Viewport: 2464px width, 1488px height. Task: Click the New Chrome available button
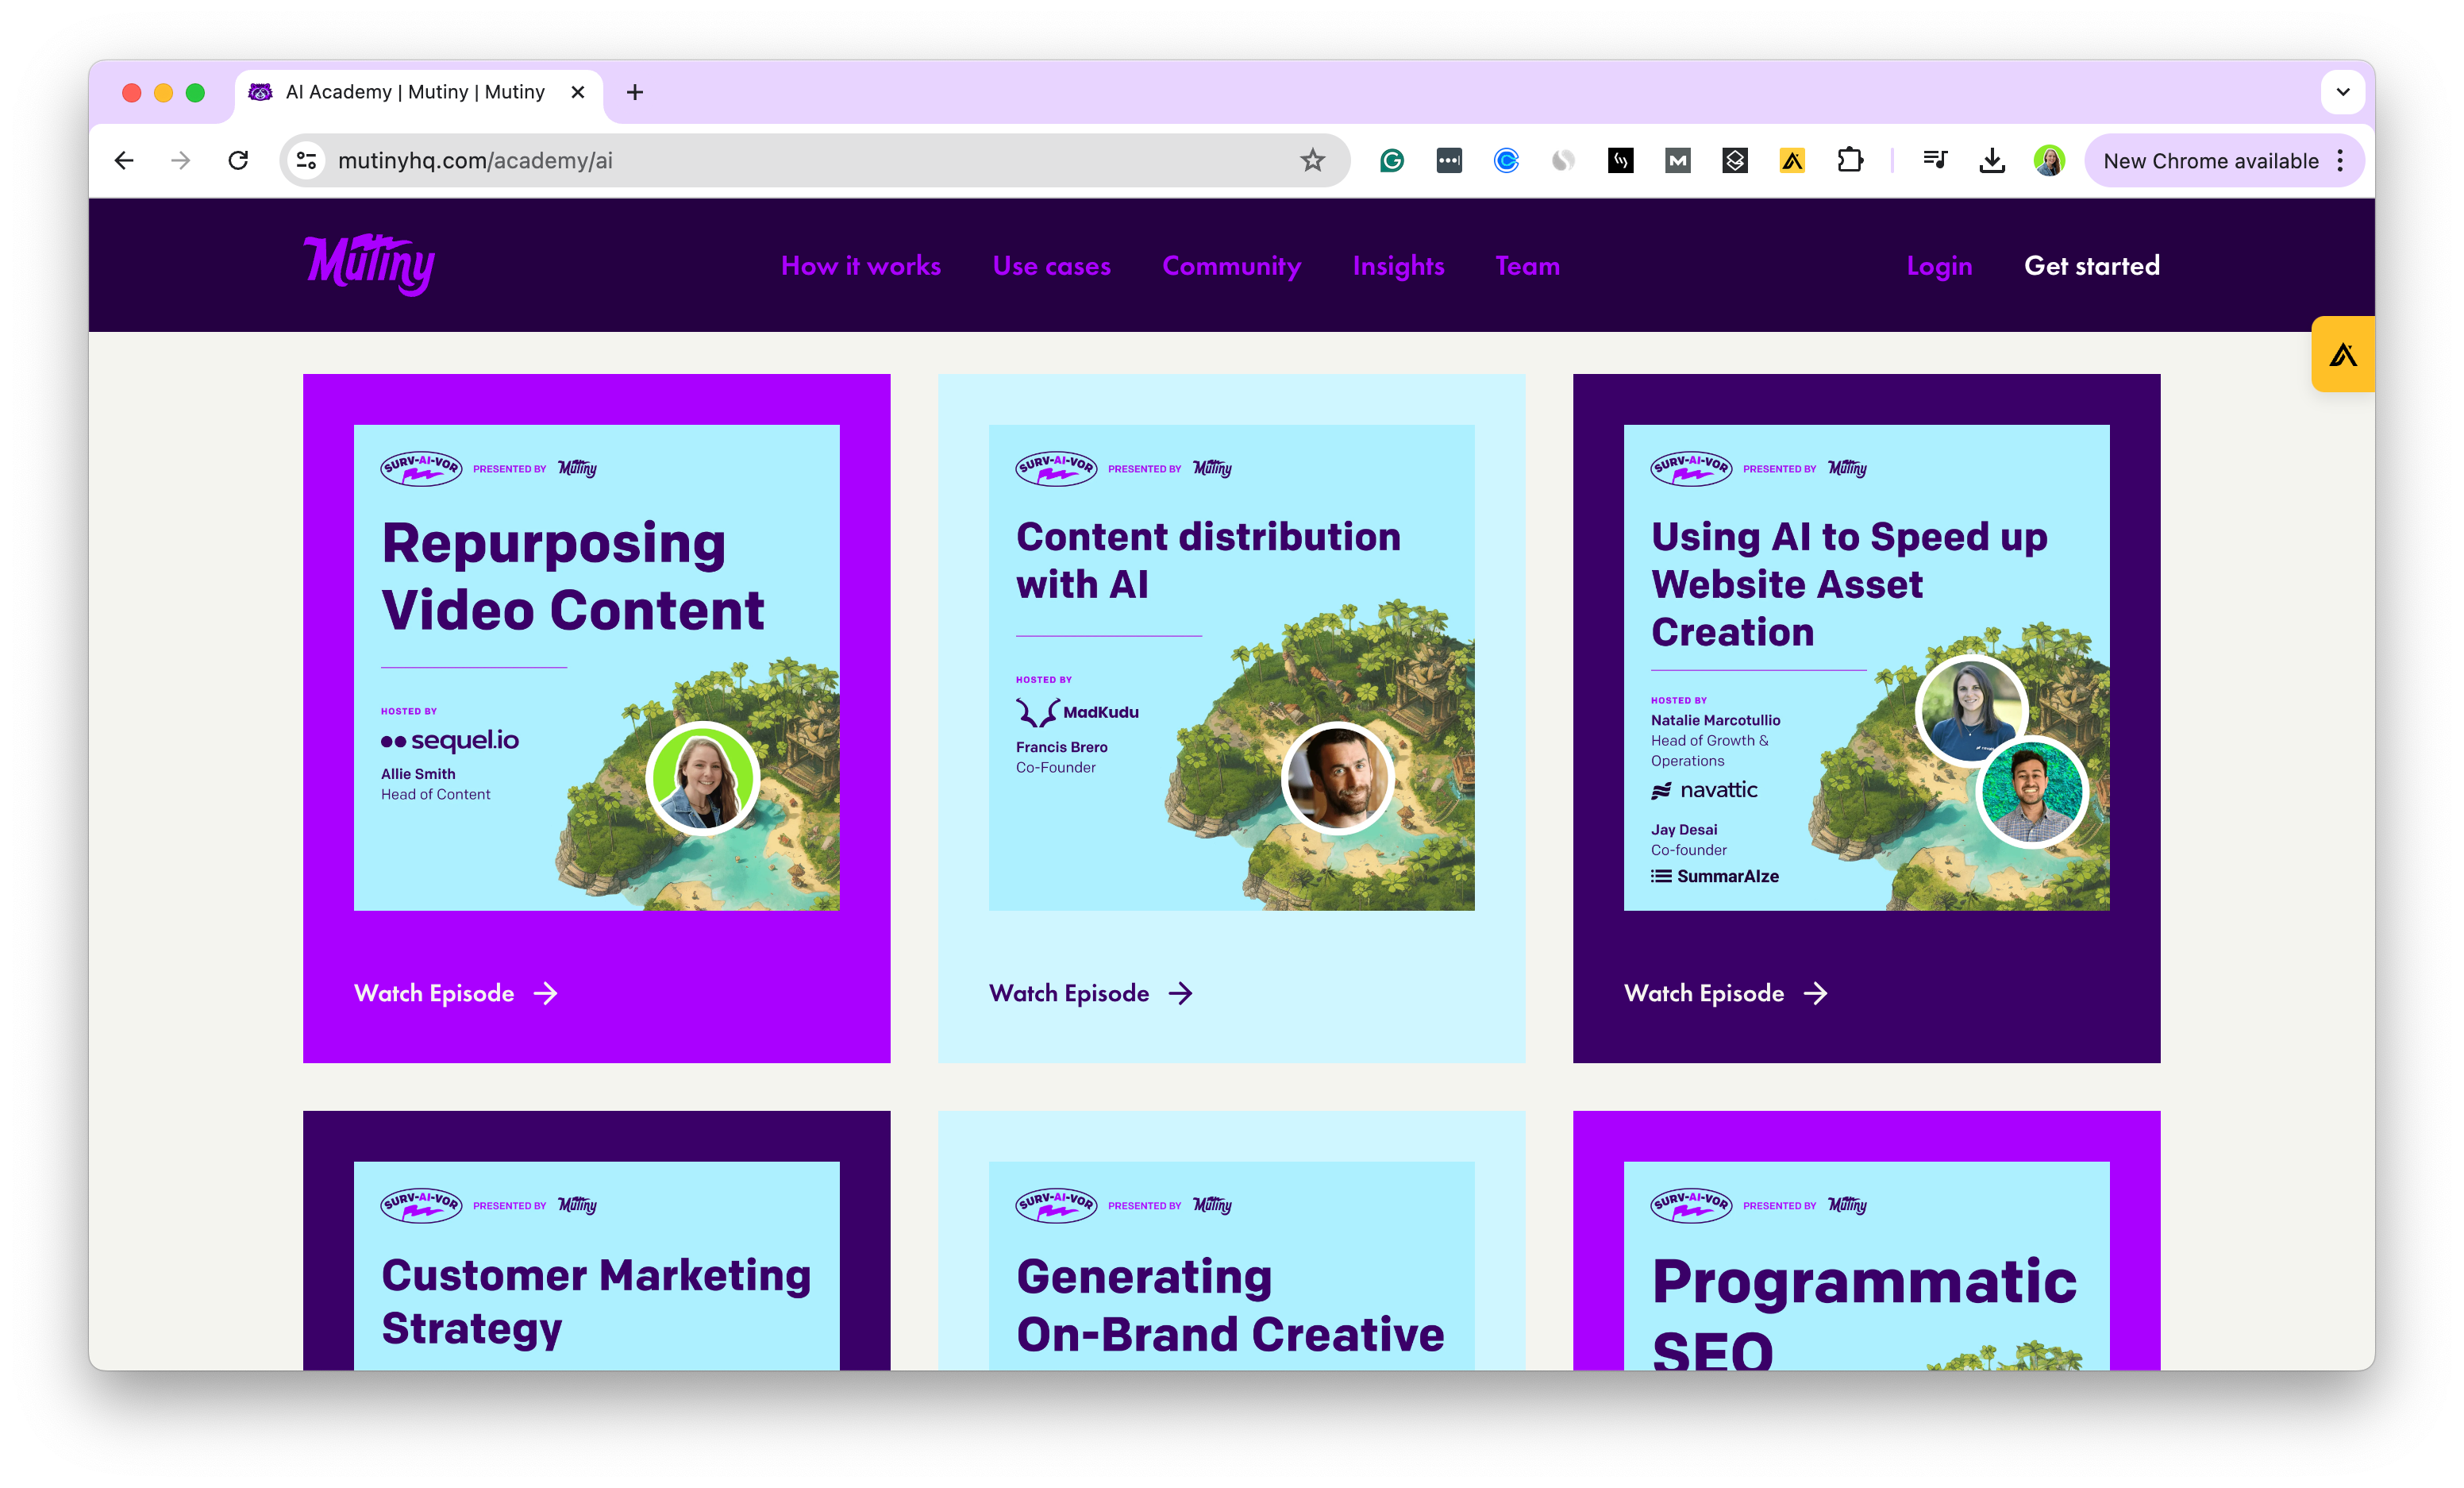pyautogui.click(x=2224, y=160)
